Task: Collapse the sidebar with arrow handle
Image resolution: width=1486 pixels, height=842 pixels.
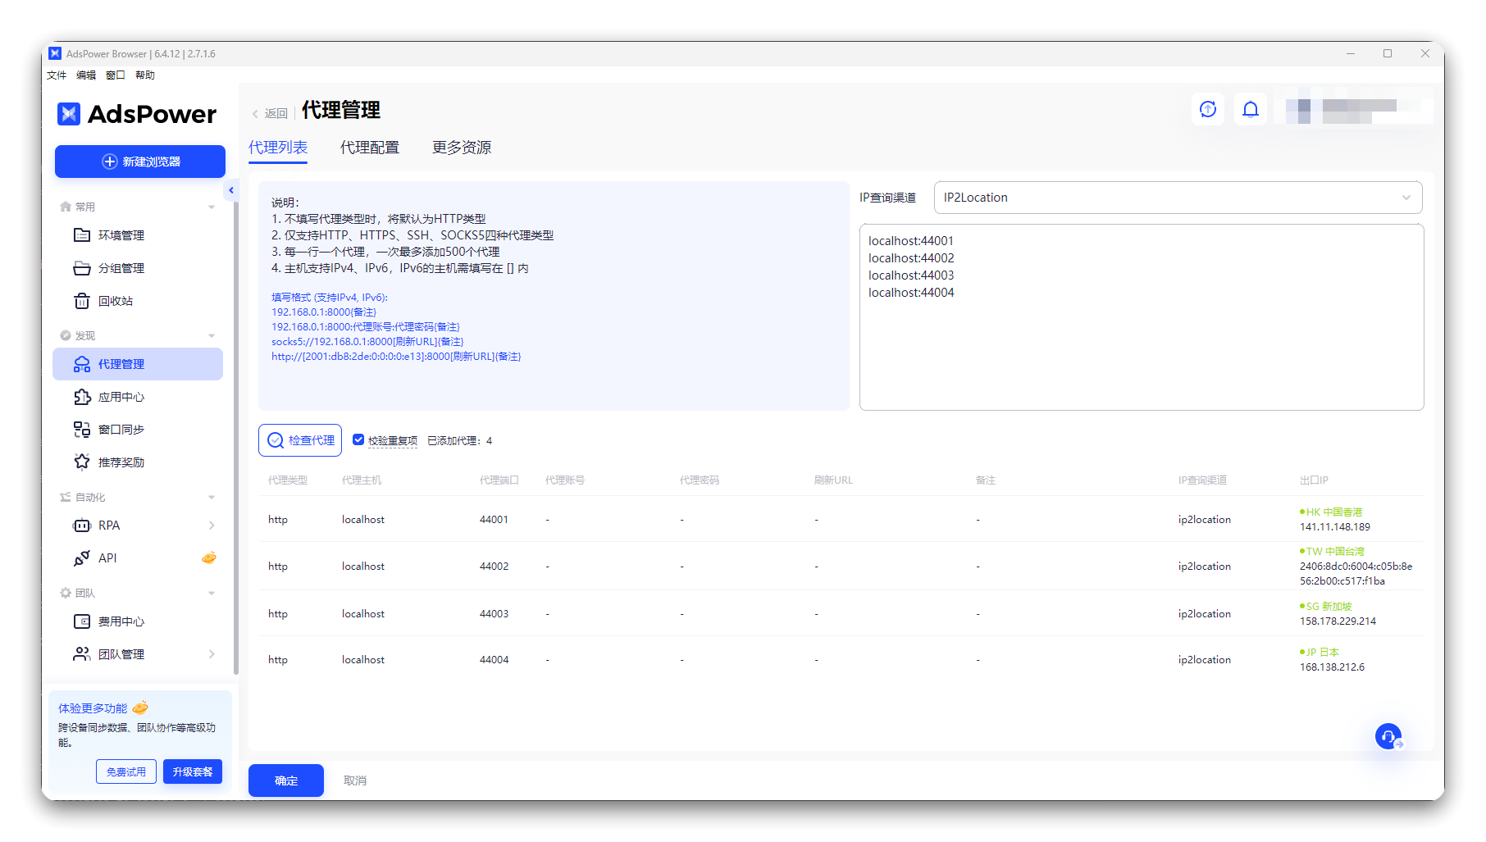Action: 231,190
